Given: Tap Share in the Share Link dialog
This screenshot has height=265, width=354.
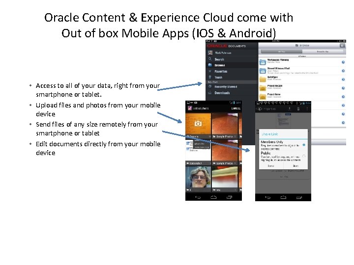Looking at the screenshot, I should pos(295,166).
